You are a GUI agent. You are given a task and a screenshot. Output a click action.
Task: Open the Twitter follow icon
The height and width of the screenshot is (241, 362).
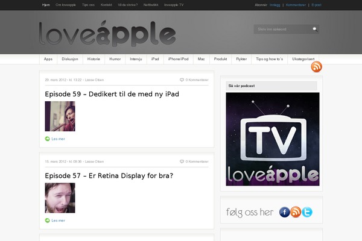[307, 212]
